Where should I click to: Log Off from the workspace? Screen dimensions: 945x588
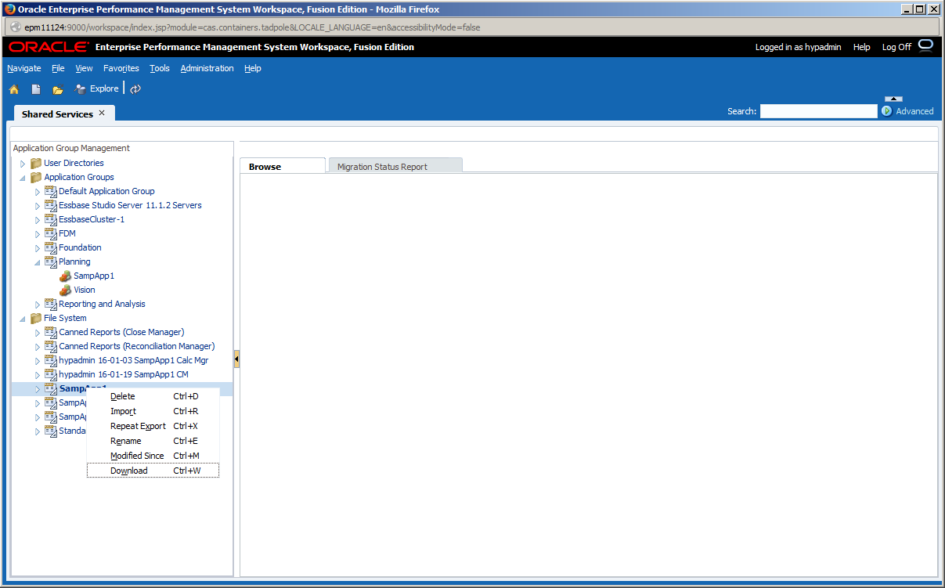pyautogui.click(x=896, y=47)
